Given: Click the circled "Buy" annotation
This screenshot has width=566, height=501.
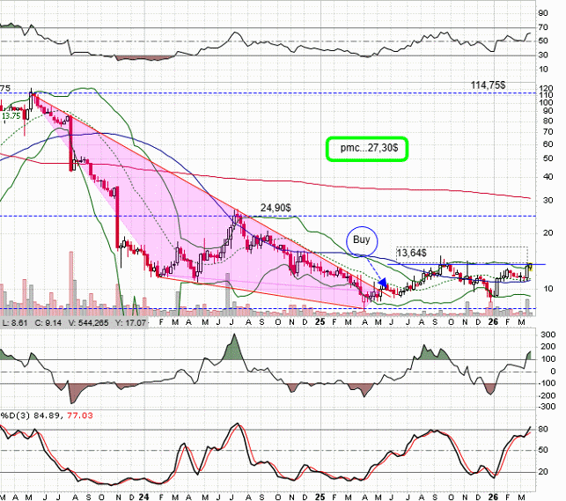Looking at the screenshot, I should [362, 239].
